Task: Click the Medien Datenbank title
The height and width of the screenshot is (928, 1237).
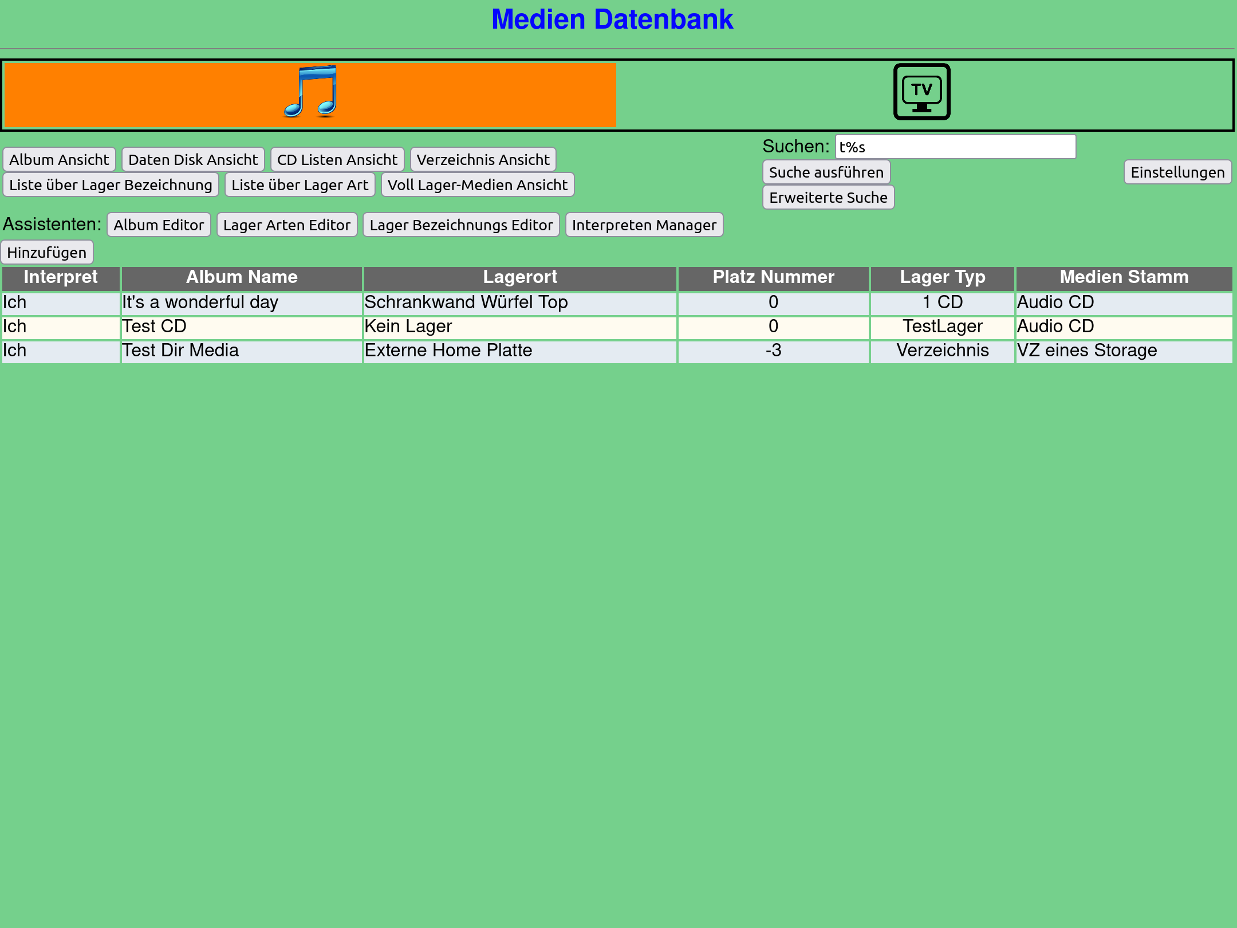Action: click(x=612, y=19)
